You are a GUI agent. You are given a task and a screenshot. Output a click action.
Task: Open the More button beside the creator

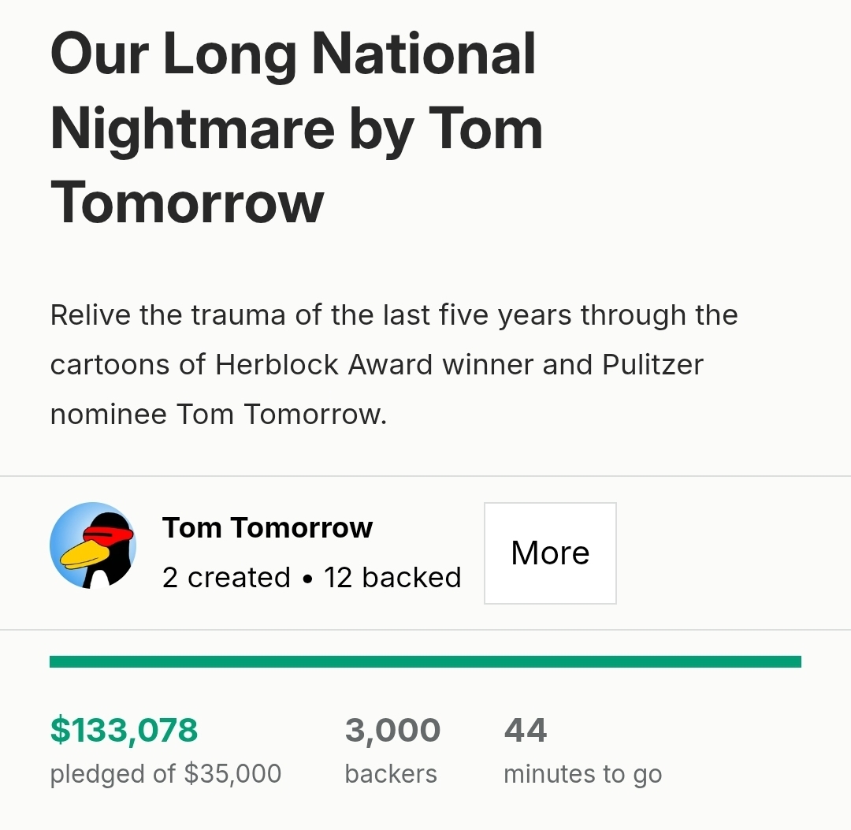tap(550, 553)
